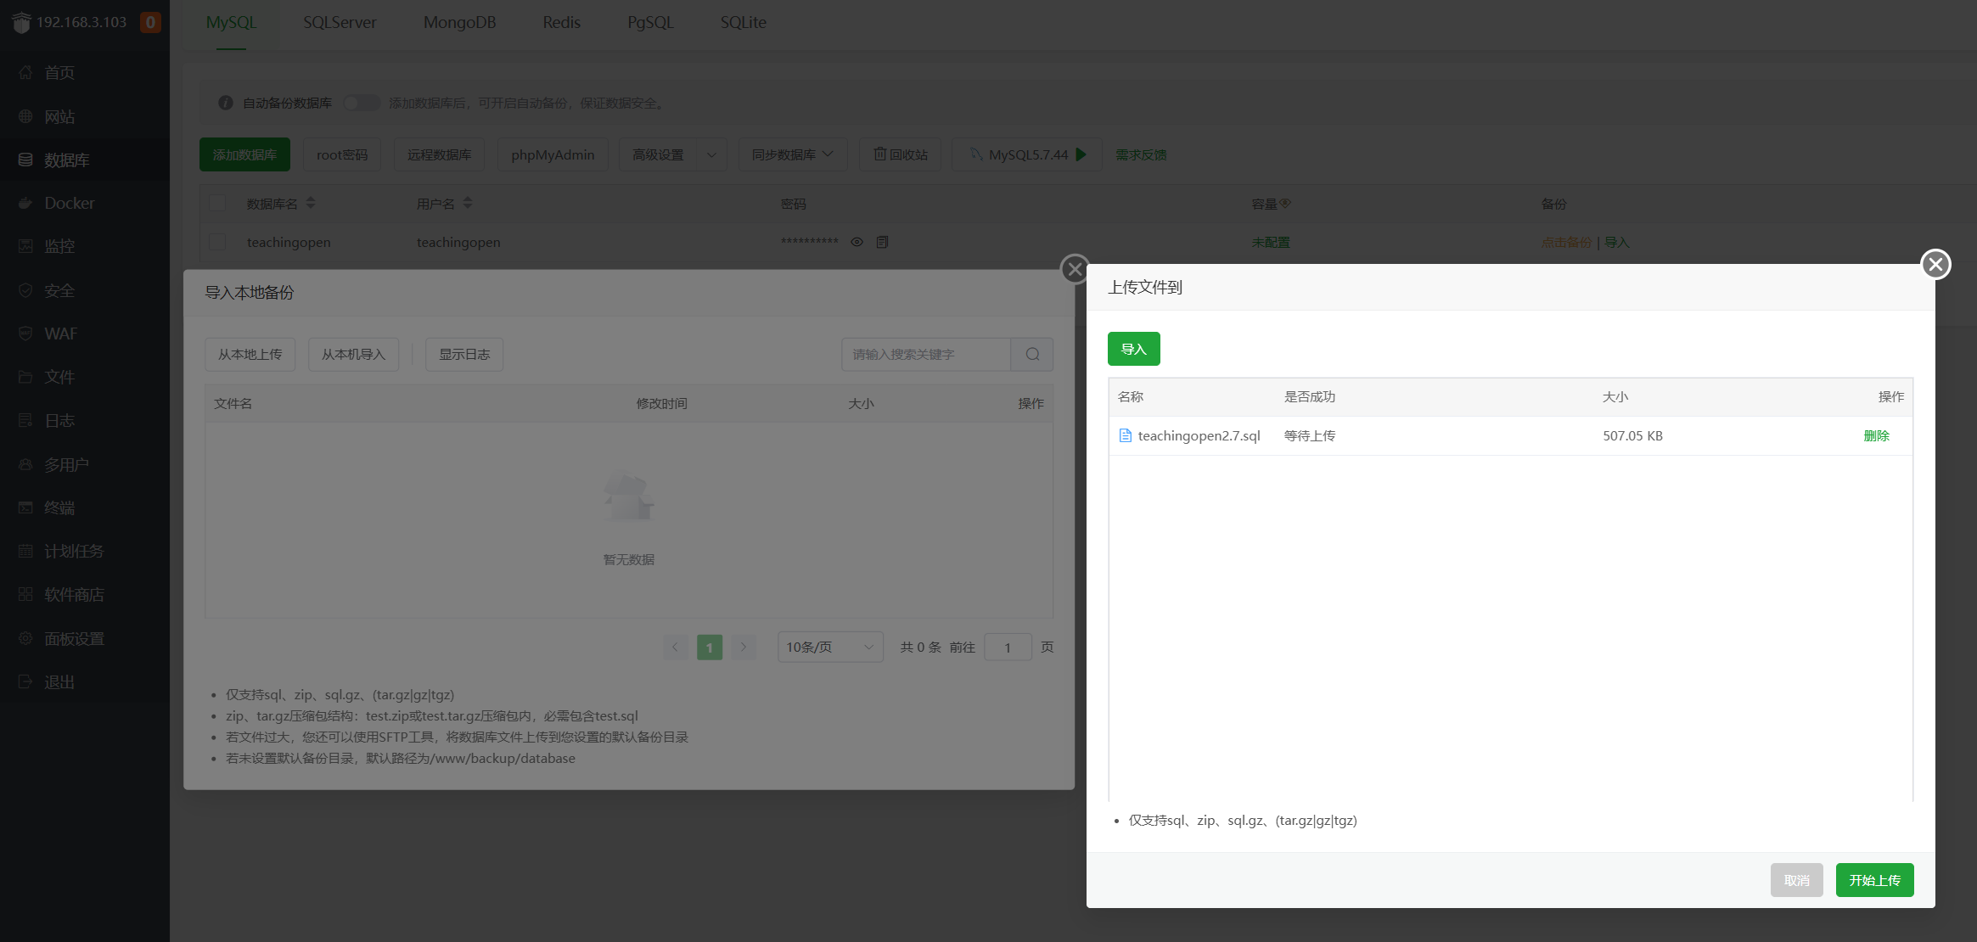
Task: Click the teachingopen2.7.sql file icon
Action: coord(1126,435)
